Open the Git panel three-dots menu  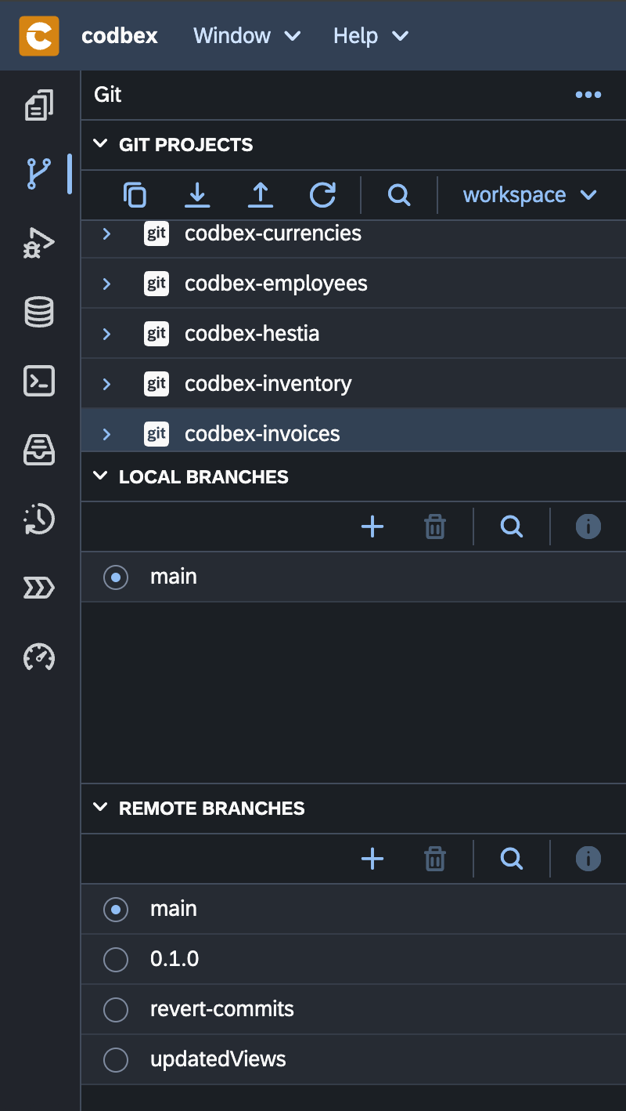point(588,95)
